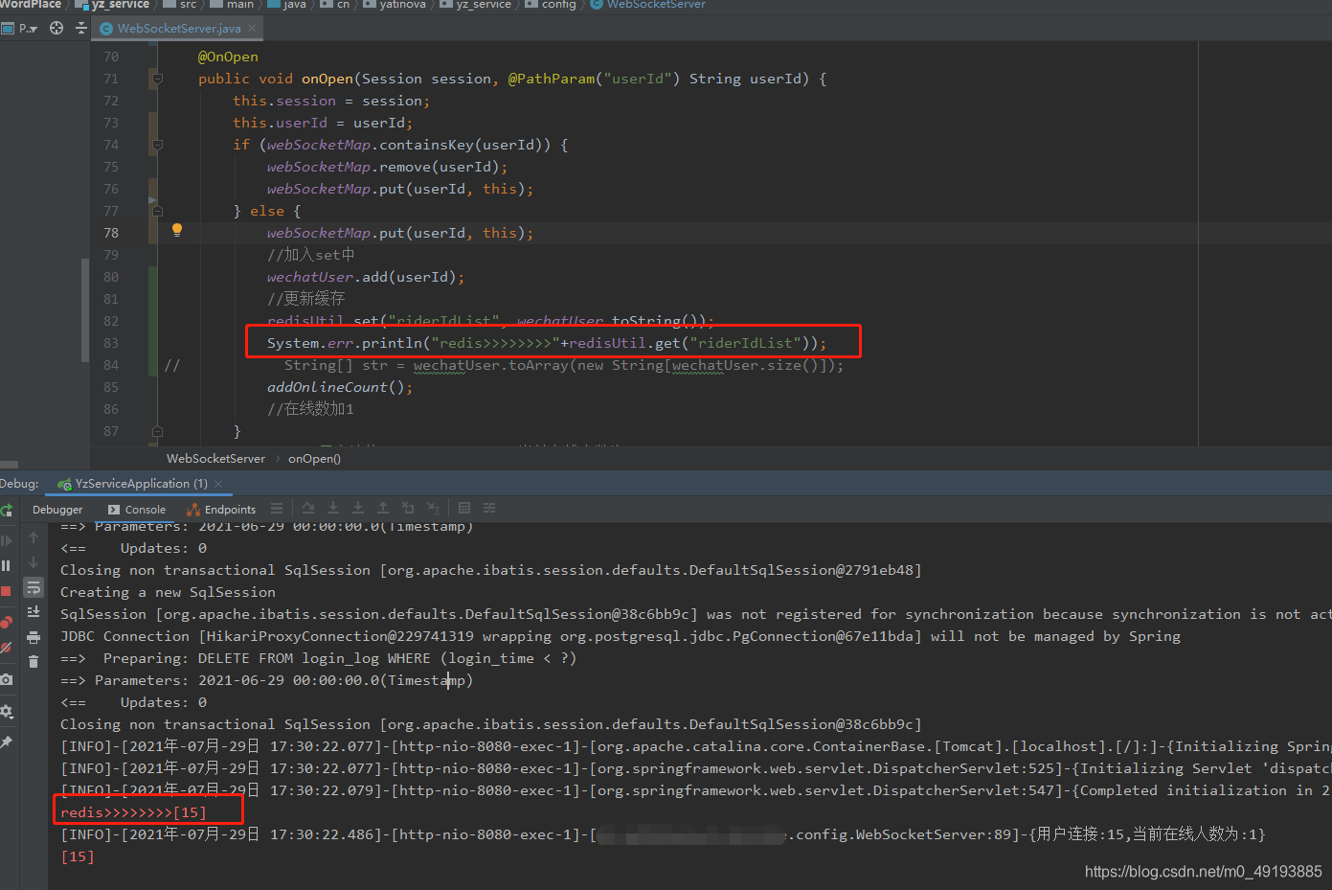Open debug settings gear icon

(x=6, y=712)
